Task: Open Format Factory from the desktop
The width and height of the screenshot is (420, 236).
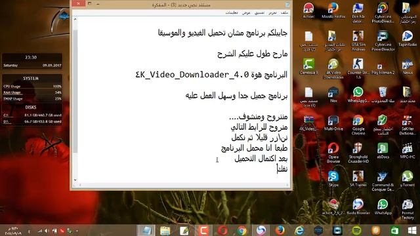Action: point(408,209)
